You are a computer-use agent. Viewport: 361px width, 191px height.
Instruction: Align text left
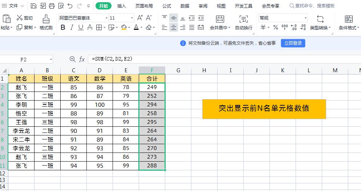coord(165,28)
